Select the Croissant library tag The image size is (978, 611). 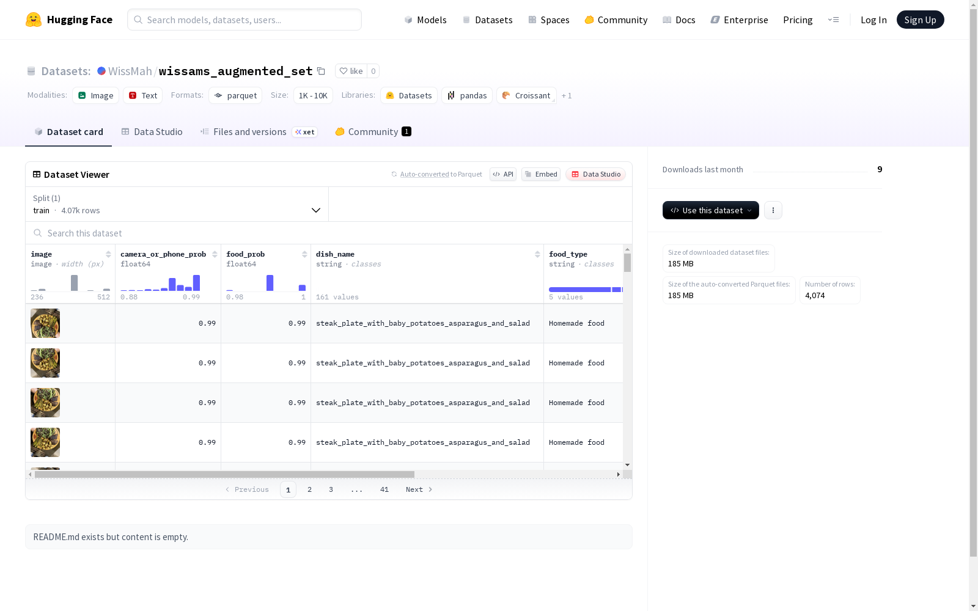[x=526, y=95]
